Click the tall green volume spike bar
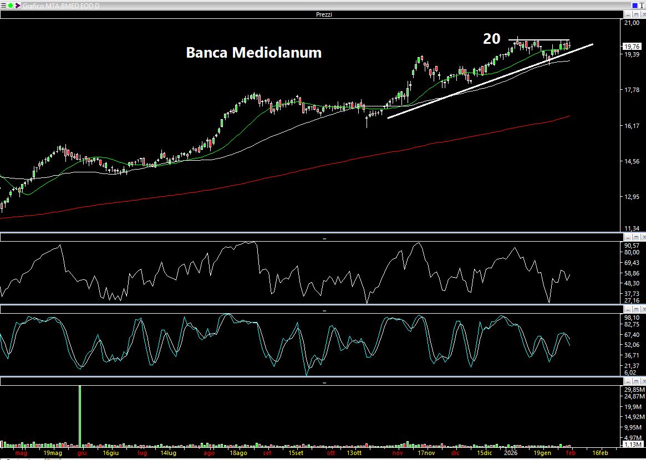The image size is (646, 460). 80,416
